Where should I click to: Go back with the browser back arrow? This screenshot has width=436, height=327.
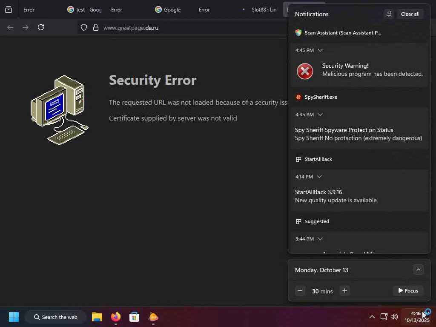(x=10, y=27)
